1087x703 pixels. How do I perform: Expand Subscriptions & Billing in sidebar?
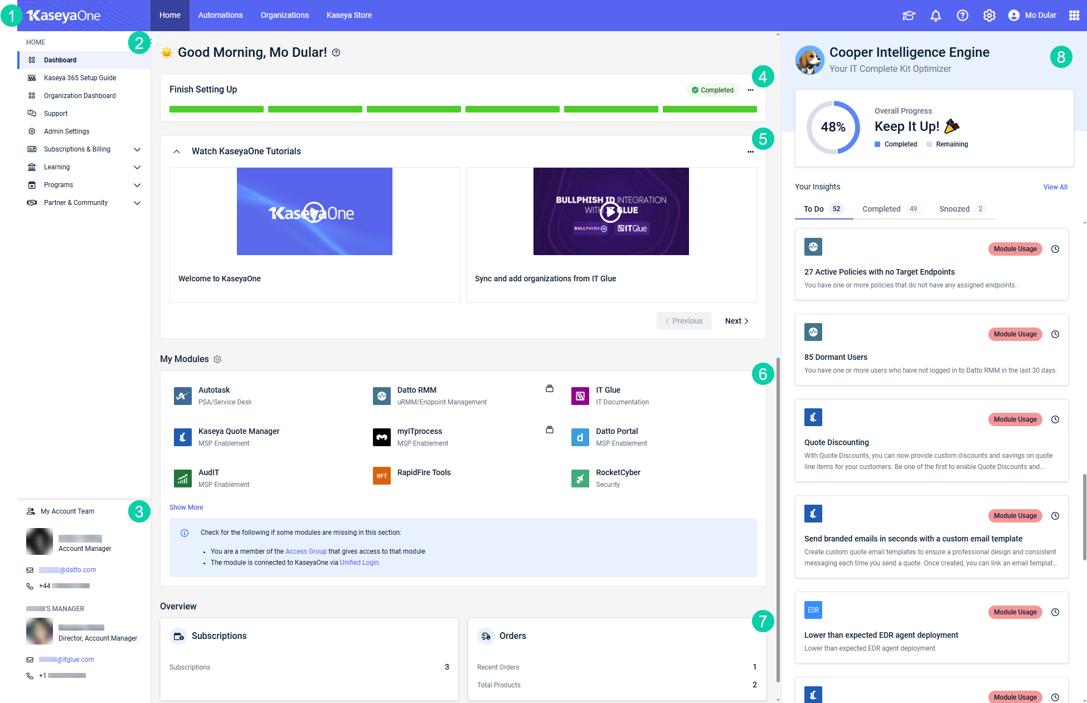point(137,149)
